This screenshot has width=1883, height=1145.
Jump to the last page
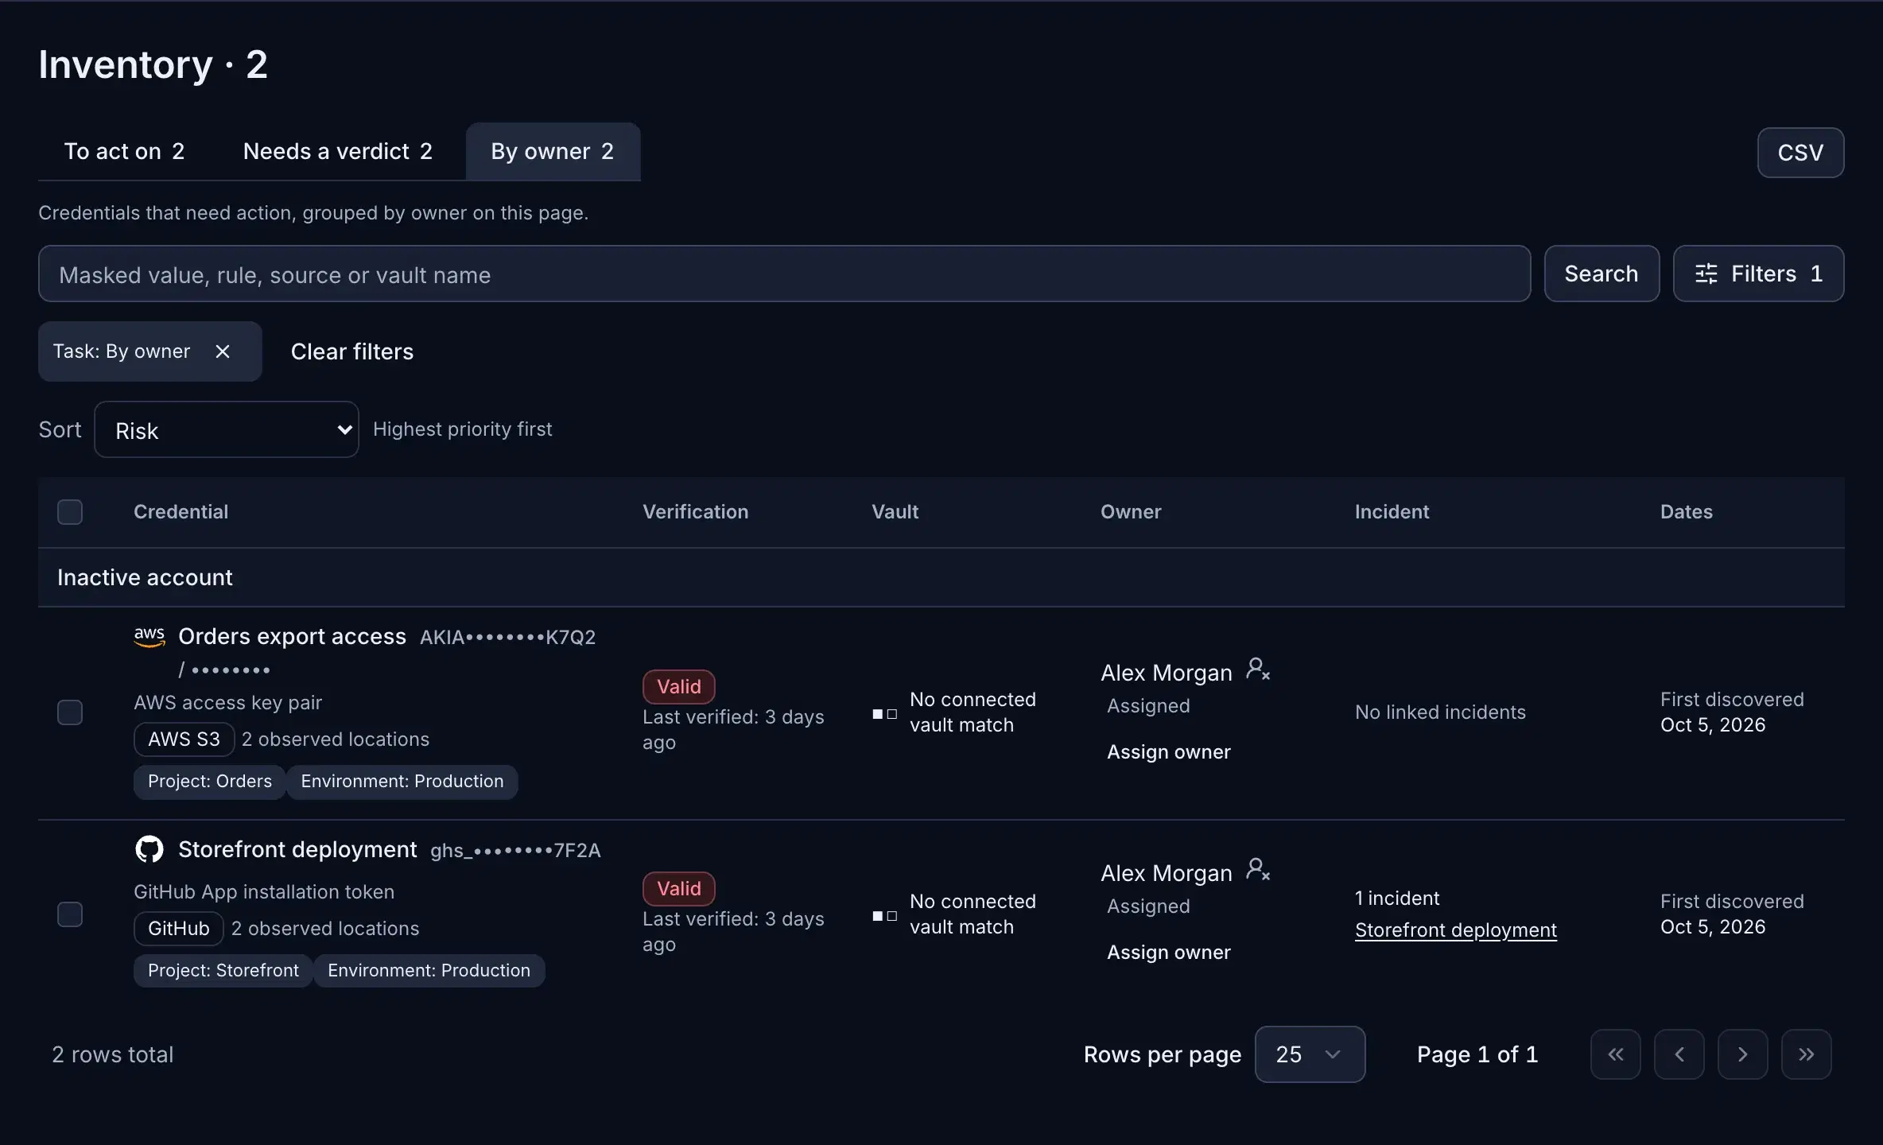coord(1807,1054)
